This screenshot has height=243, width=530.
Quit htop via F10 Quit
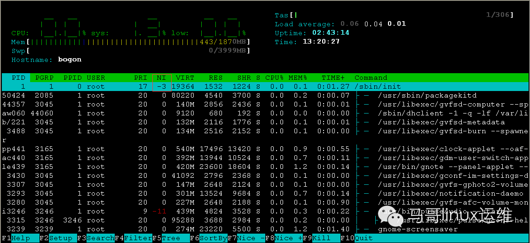coord(356,238)
